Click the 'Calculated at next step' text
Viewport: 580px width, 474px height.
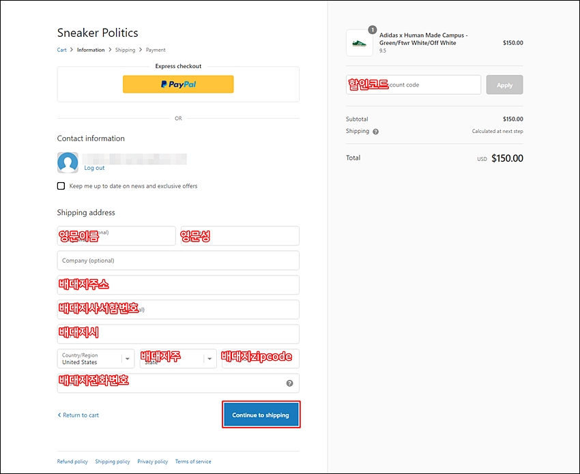[497, 131]
